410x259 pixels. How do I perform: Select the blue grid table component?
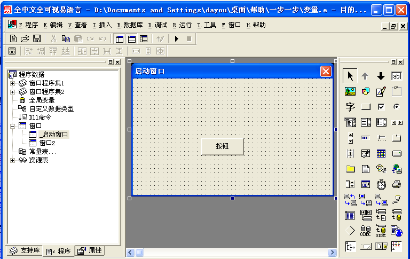(381, 154)
